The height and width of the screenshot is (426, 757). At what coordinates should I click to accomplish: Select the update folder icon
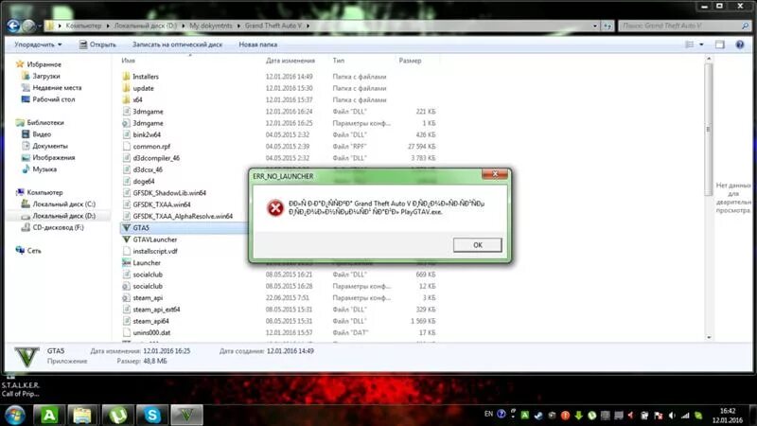click(126, 88)
